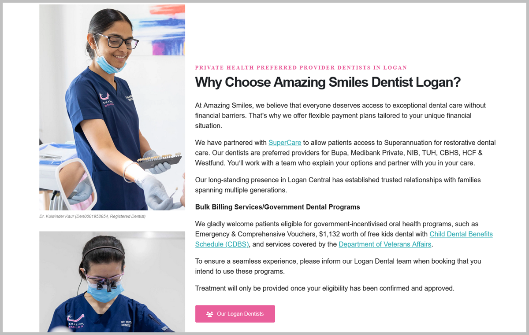Open the photo of the dentist wearing loupes

112,282
